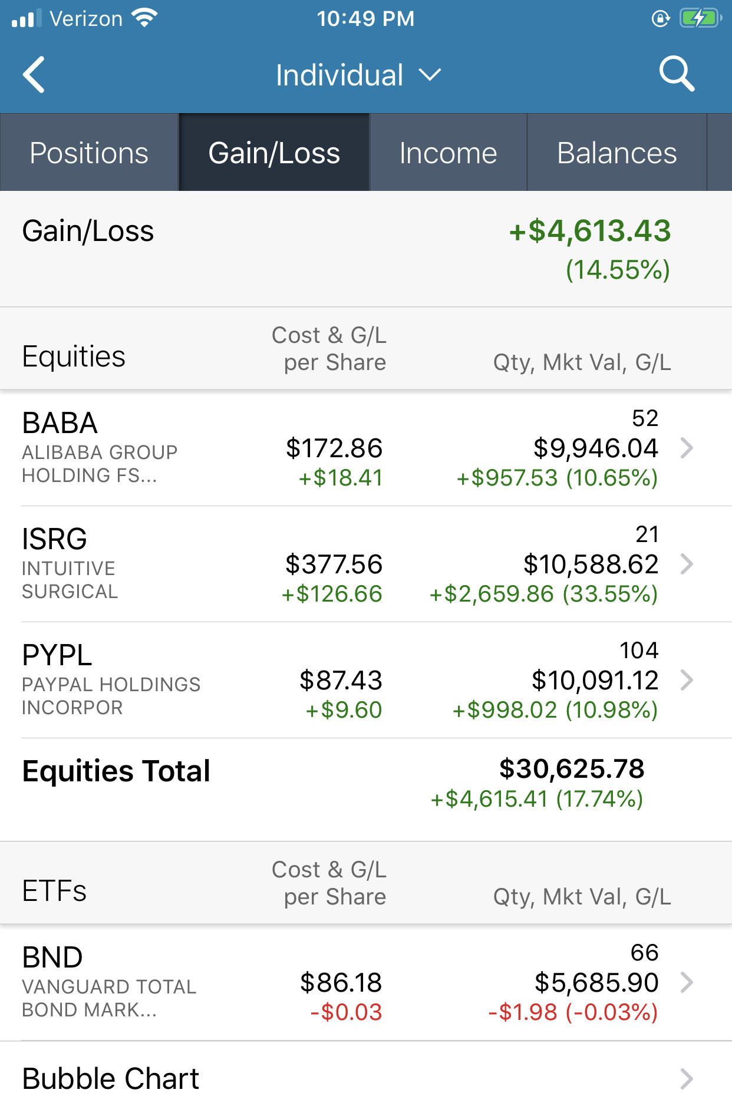Open BABA details chevron
The height and width of the screenshot is (1116, 732).
(x=687, y=448)
